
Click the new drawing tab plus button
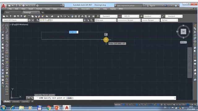pyautogui.click(x=43, y=12)
